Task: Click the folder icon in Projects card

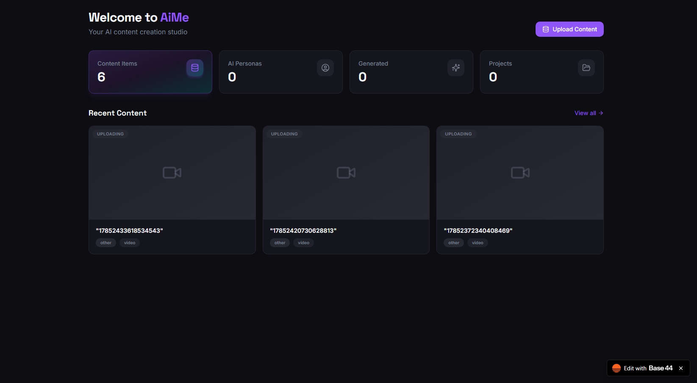Action: 586,68
